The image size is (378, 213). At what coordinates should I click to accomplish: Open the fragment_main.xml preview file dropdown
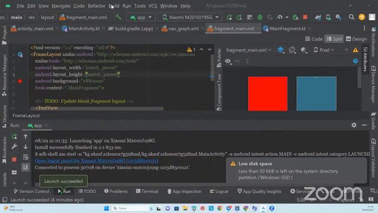click(249, 50)
